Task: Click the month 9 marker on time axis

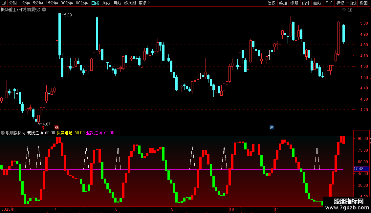Action: [x=172, y=209]
